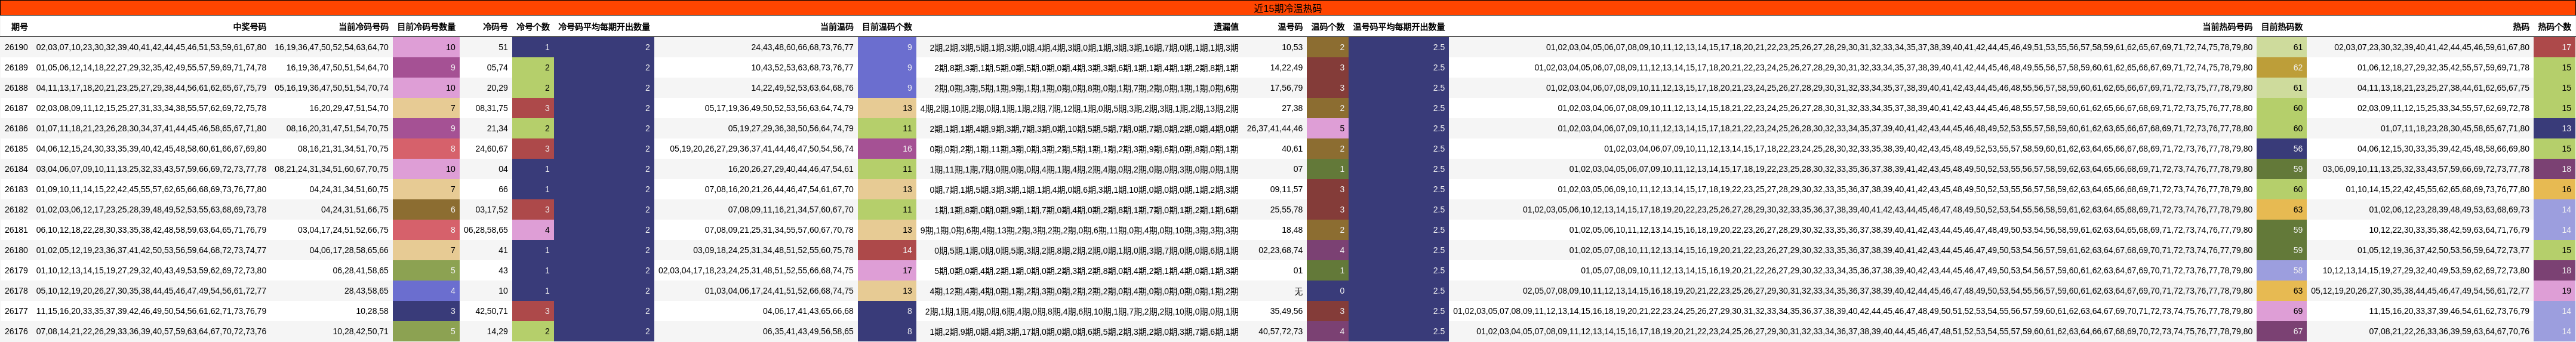The width and height of the screenshot is (2576, 342).
Task: Select period number 26179
Action: coord(16,270)
